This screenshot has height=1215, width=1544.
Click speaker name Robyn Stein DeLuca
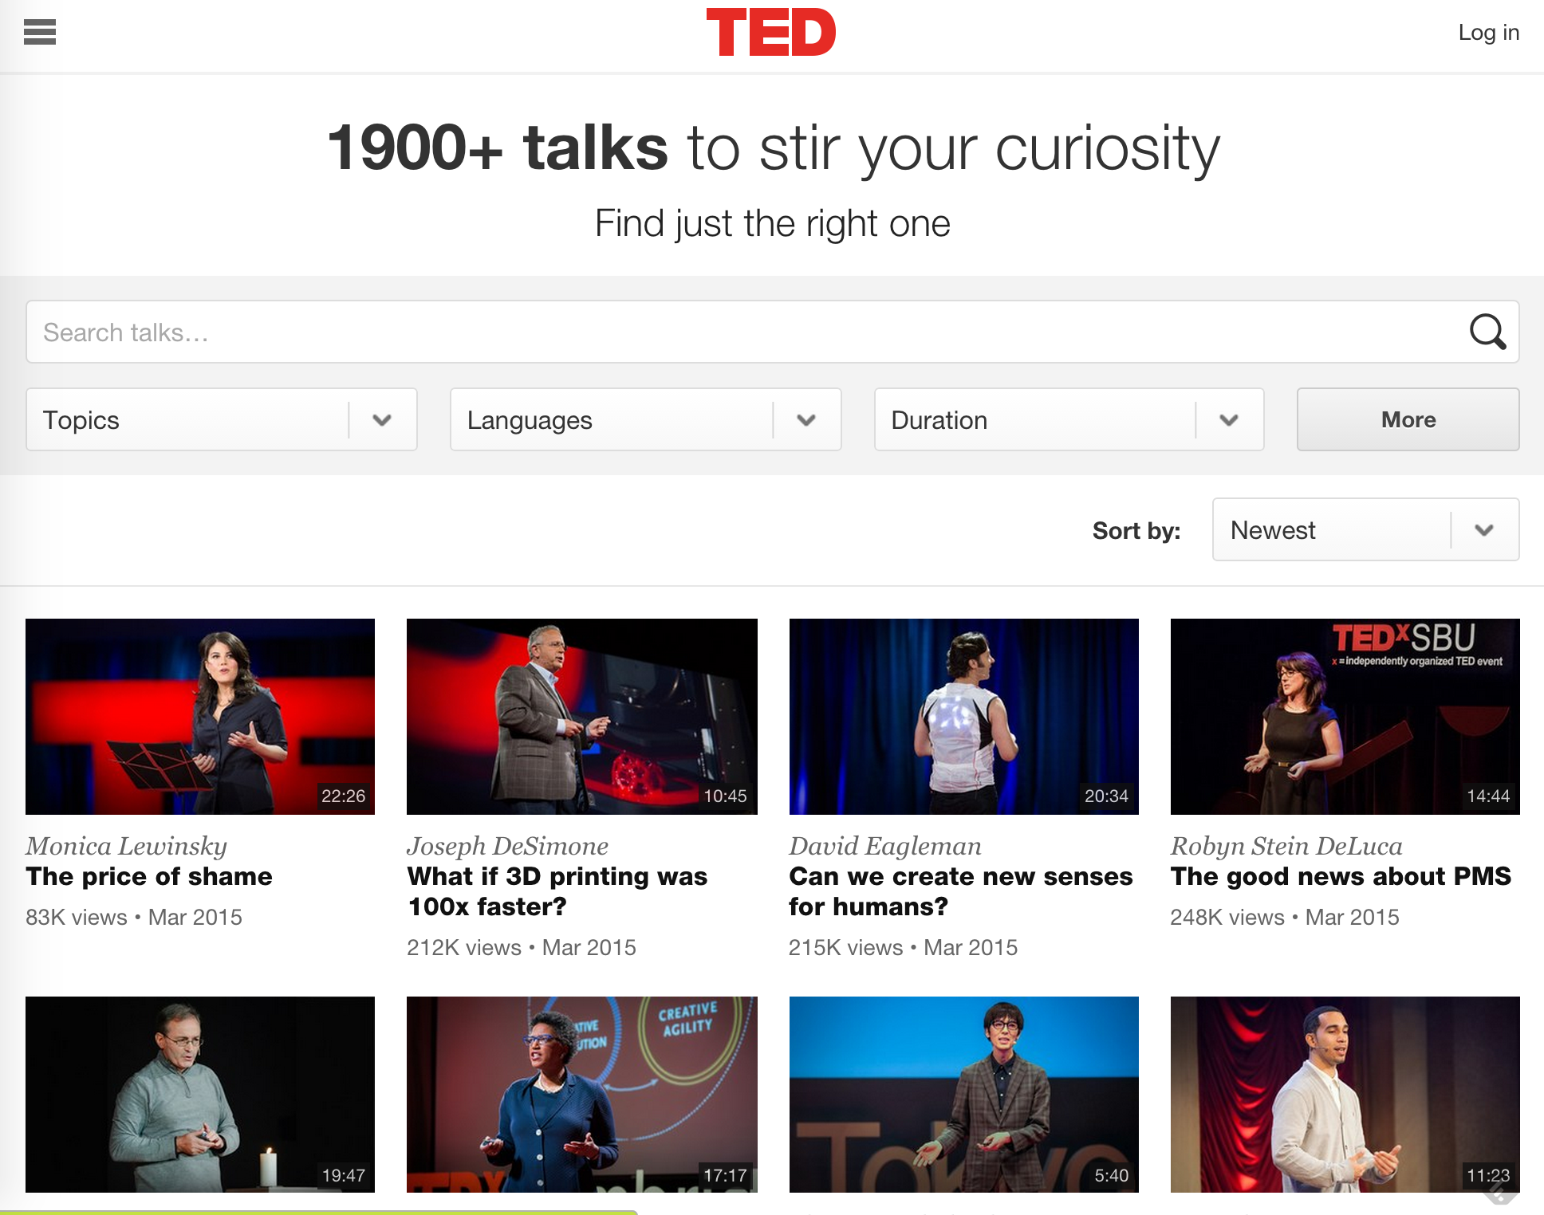click(1286, 846)
